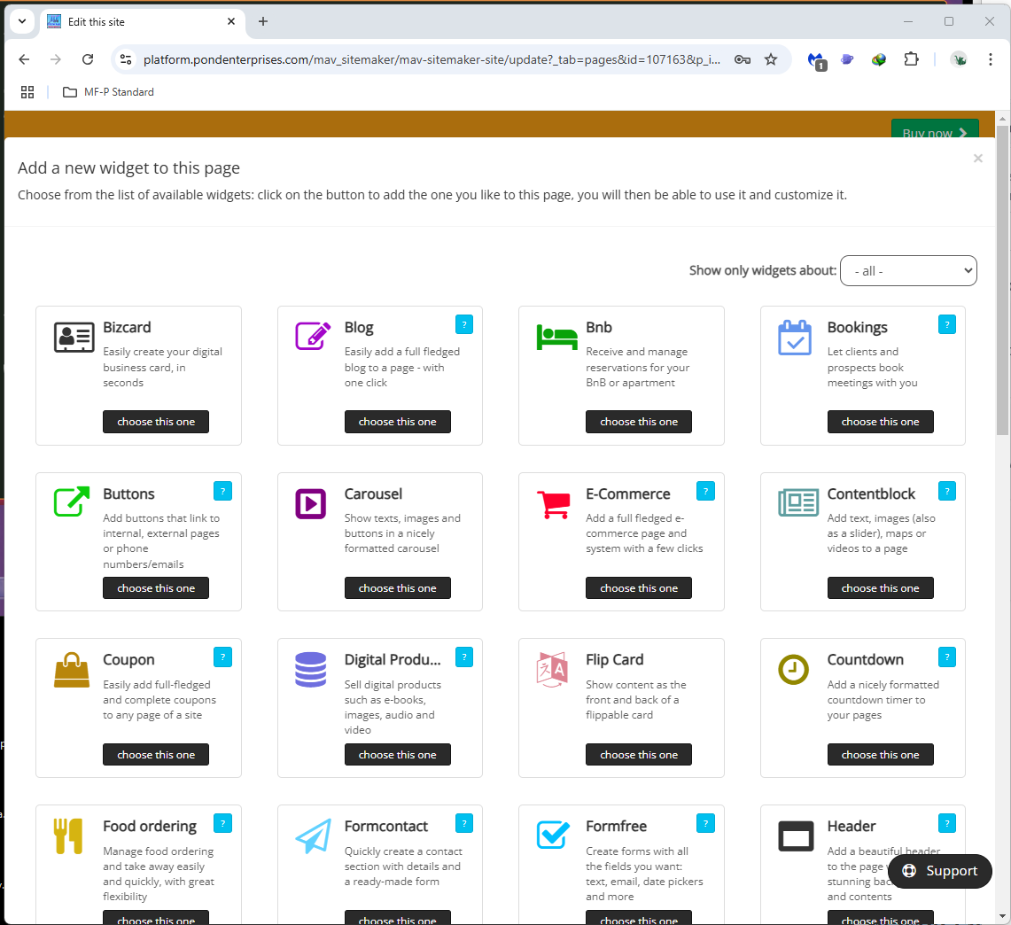Viewport: 1011px width, 925px height.
Task: Choose the Coupon widget button
Action: pos(156,755)
